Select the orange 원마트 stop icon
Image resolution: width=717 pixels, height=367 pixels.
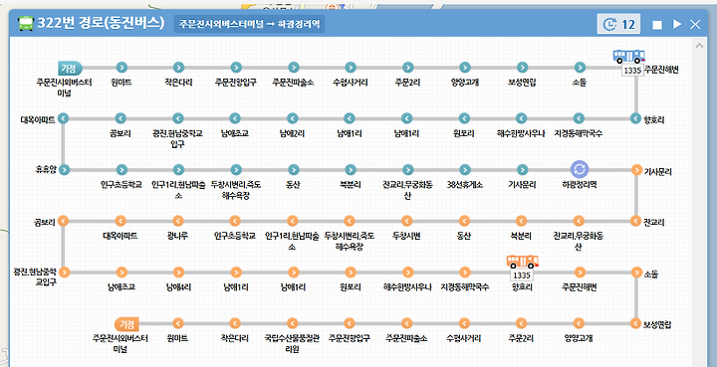pos(178,323)
